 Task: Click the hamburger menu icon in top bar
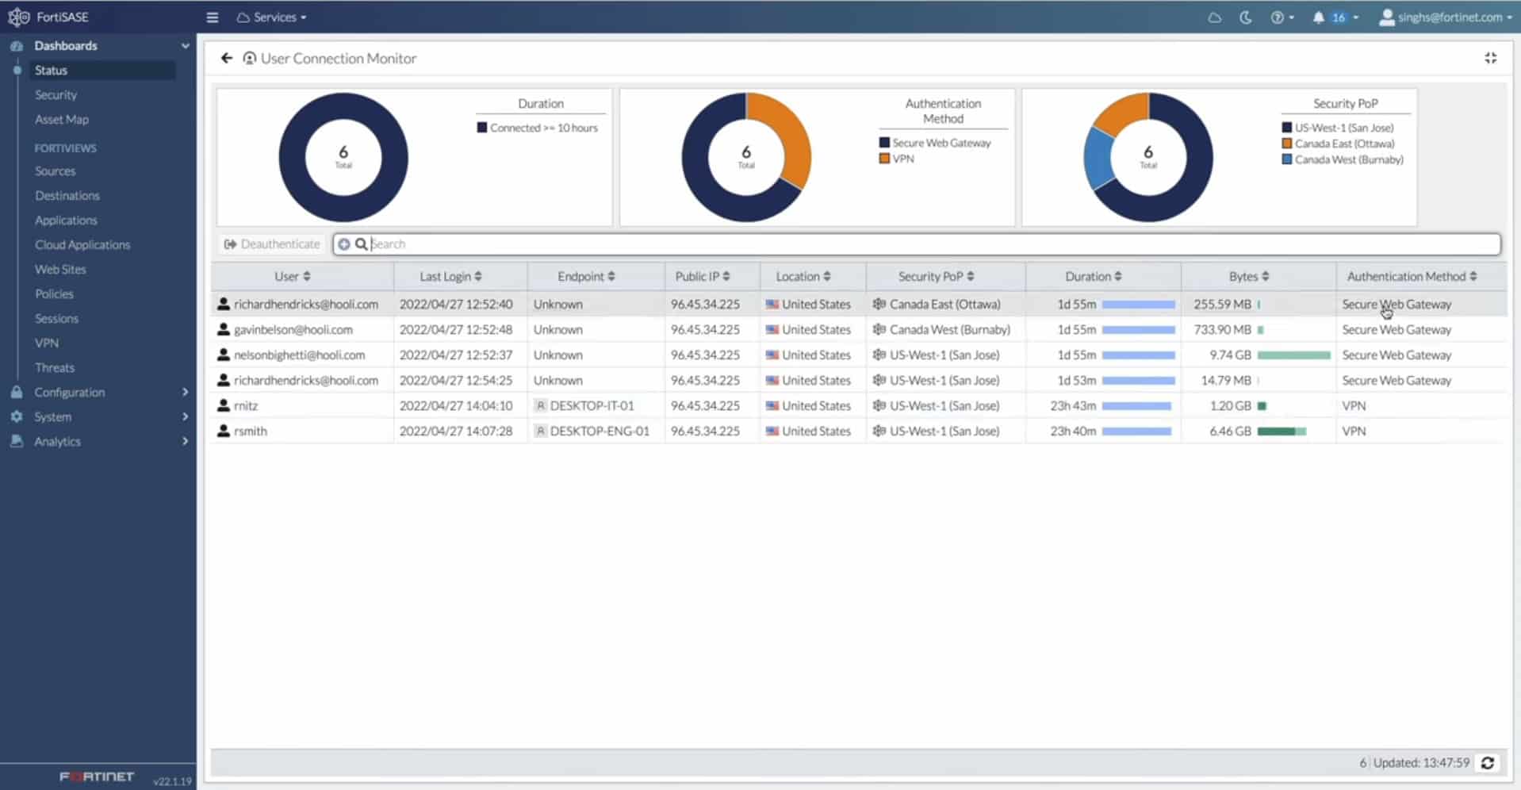[x=212, y=17]
